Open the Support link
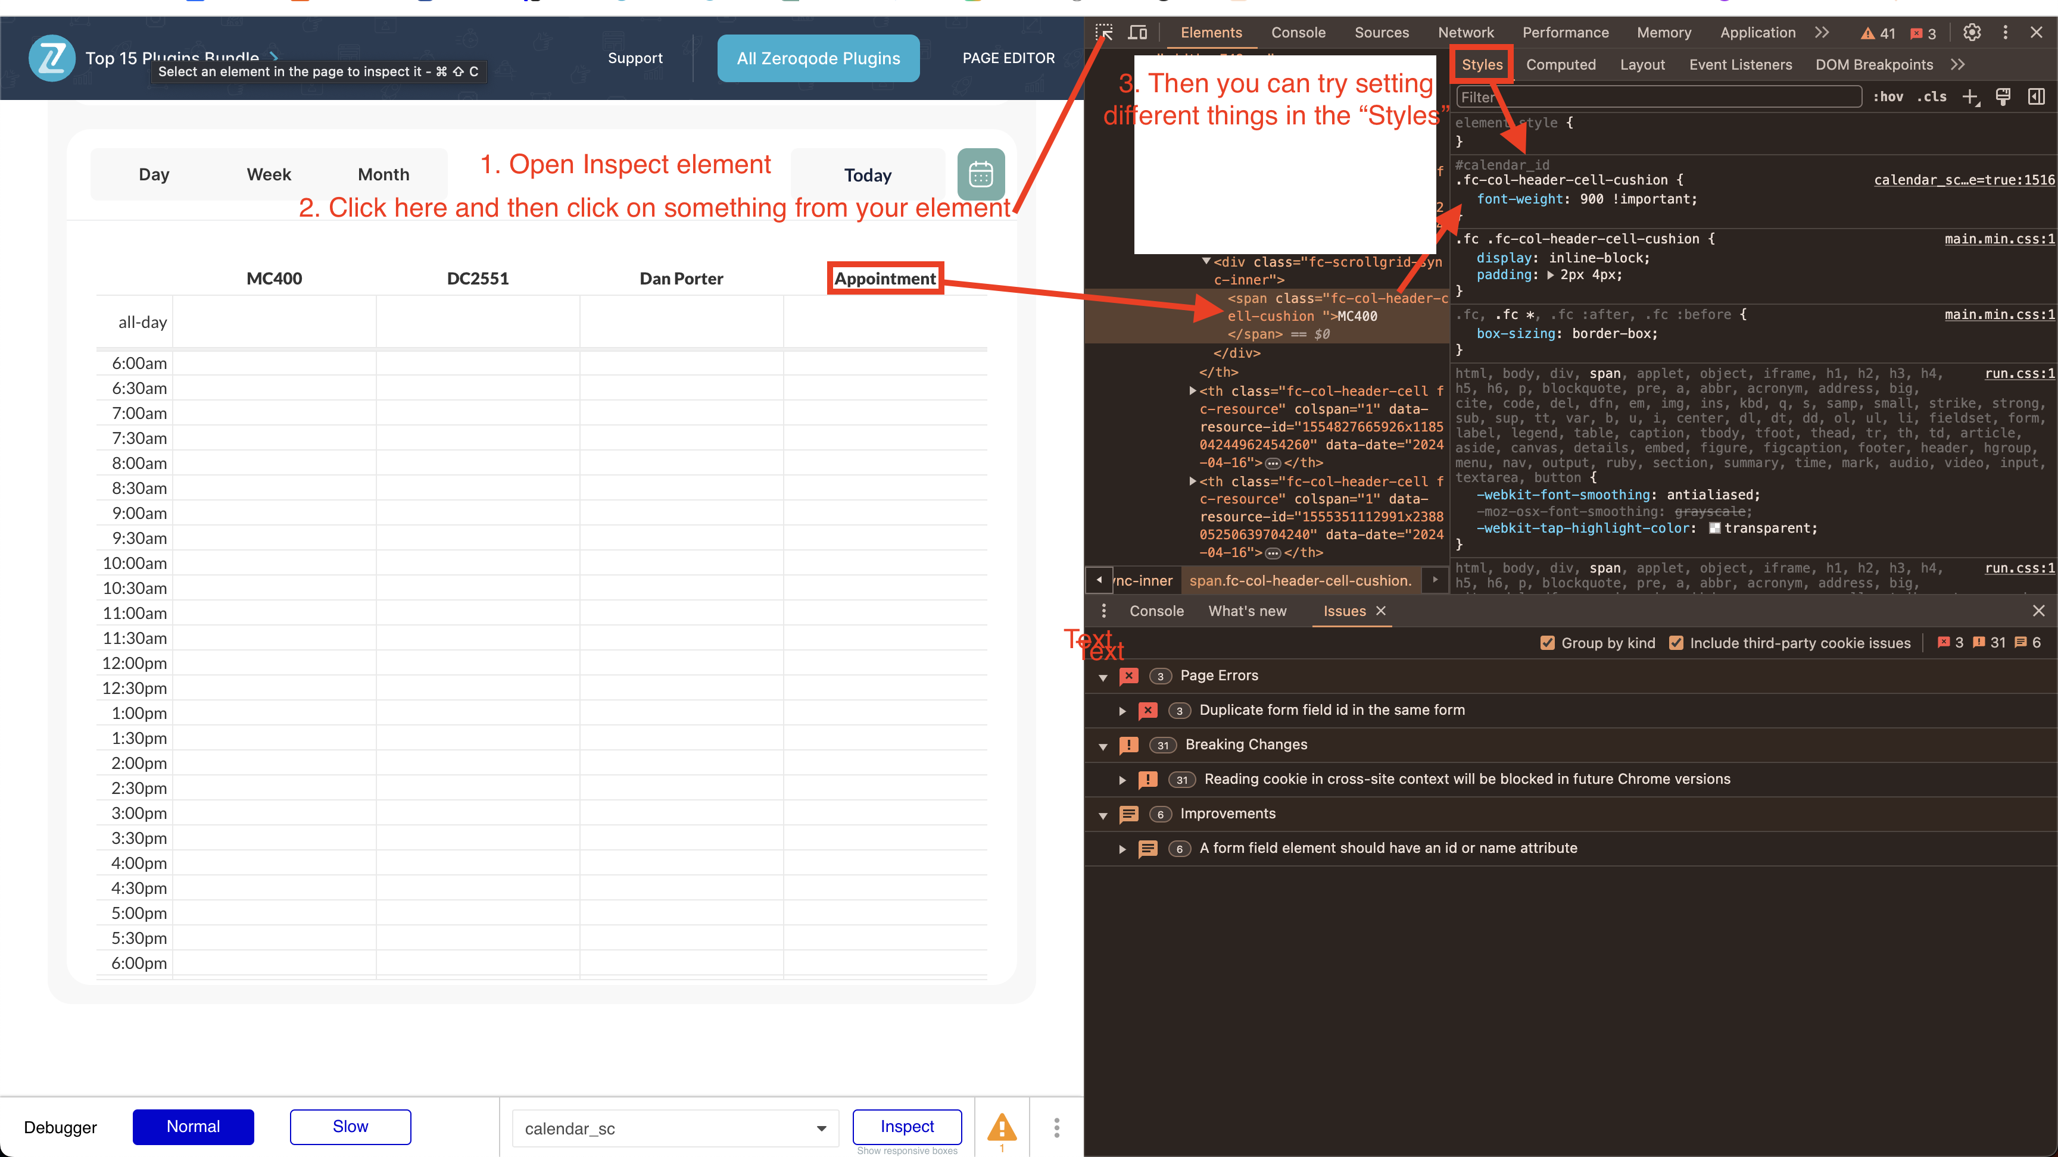Screen dimensions: 2058x1157 click(x=635, y=58)
